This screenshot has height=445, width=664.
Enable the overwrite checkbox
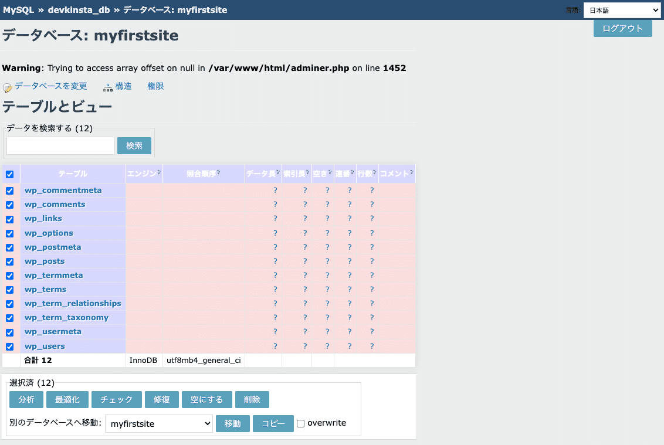300,423
